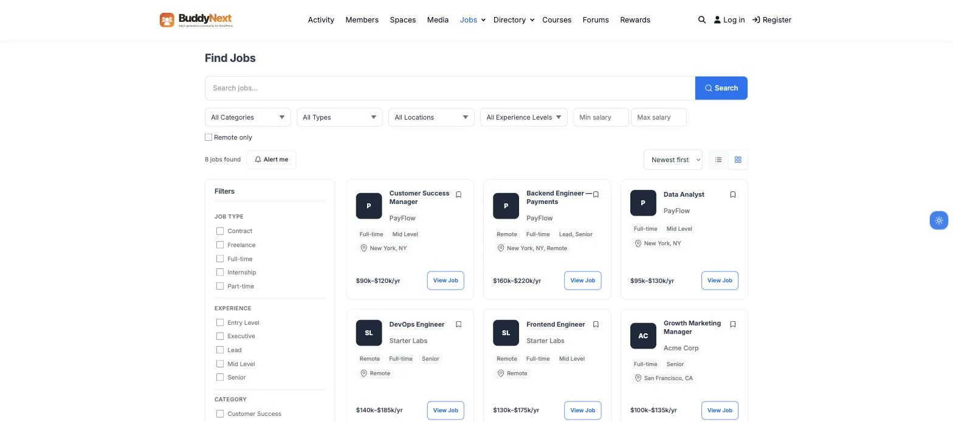View Job for Customer Success Manager
Image resolution: width=953 pixels, height=422 pixels.
point(446,281)
